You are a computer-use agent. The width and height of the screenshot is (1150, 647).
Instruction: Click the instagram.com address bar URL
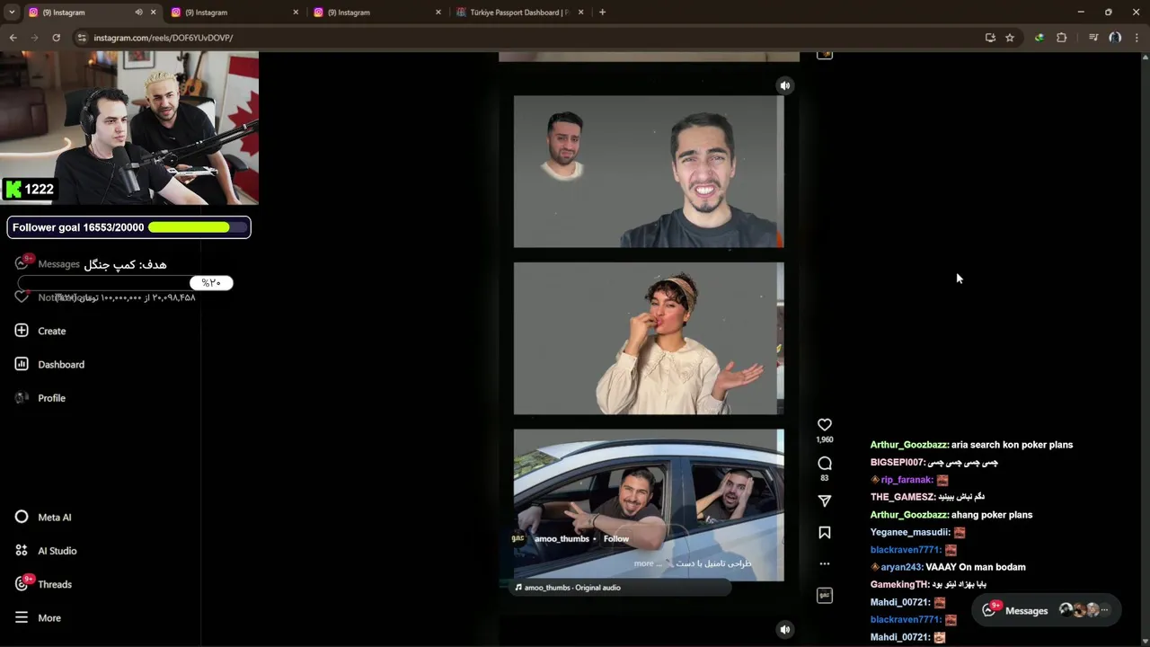tap(164, 38)
